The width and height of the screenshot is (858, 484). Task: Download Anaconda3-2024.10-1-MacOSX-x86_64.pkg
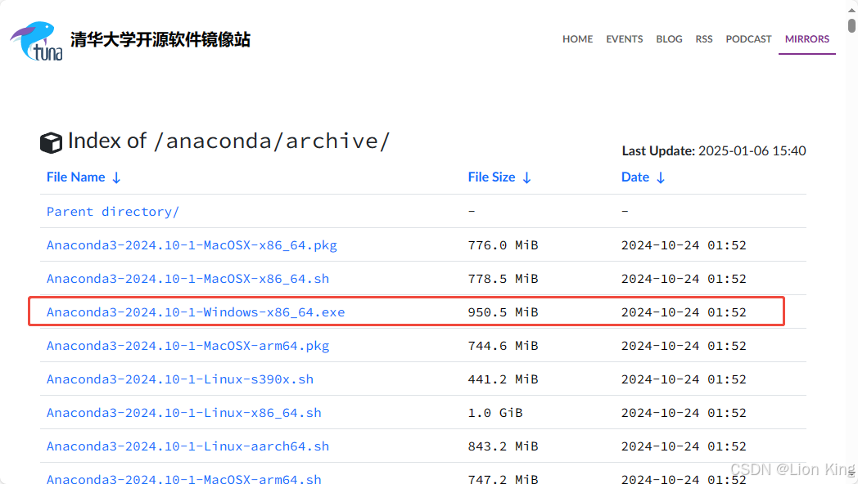192,244
